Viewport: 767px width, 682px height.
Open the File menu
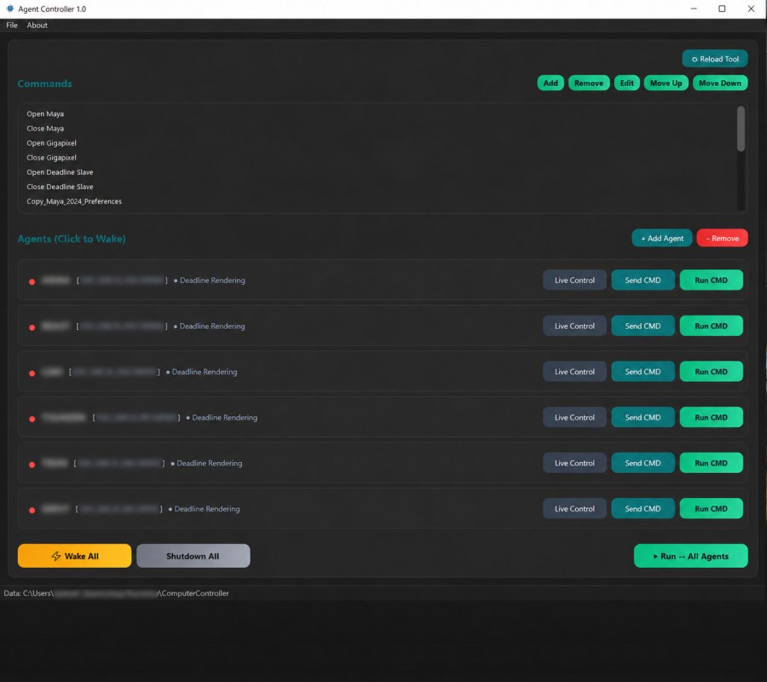point(12,26)
